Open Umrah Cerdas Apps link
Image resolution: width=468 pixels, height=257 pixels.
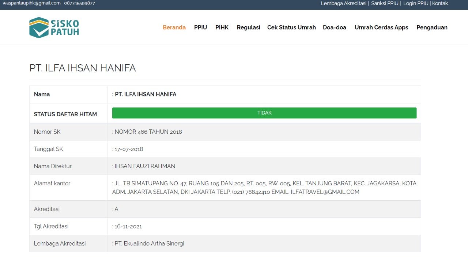[x=381, y=27]
